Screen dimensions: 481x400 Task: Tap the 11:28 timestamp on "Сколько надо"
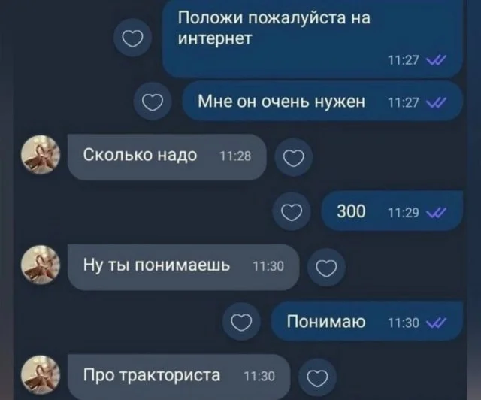tap(235, 156)
